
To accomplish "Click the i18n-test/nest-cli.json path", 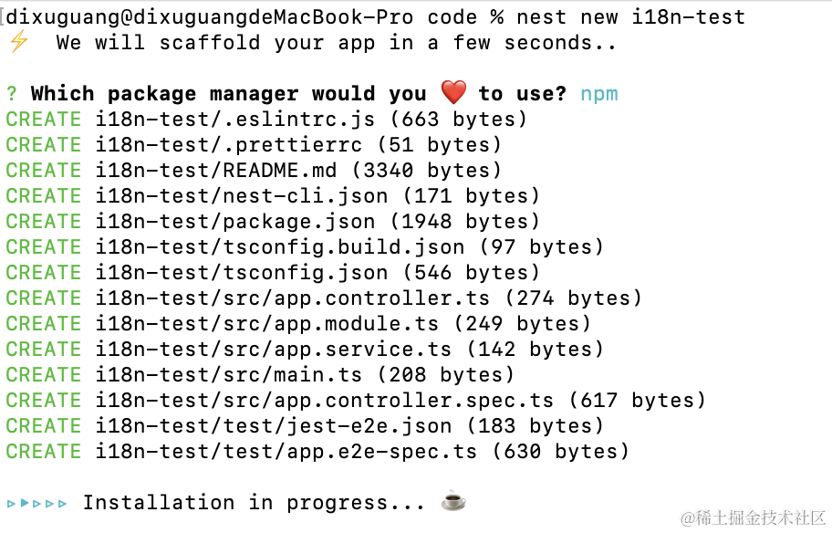I will [241, 195].
